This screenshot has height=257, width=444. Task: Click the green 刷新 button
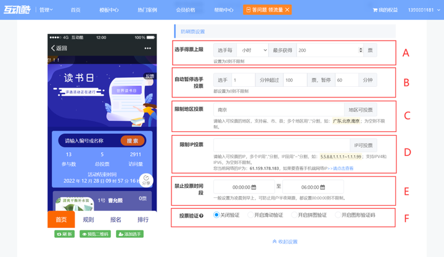pyautogui.click(x=65, y=234)
